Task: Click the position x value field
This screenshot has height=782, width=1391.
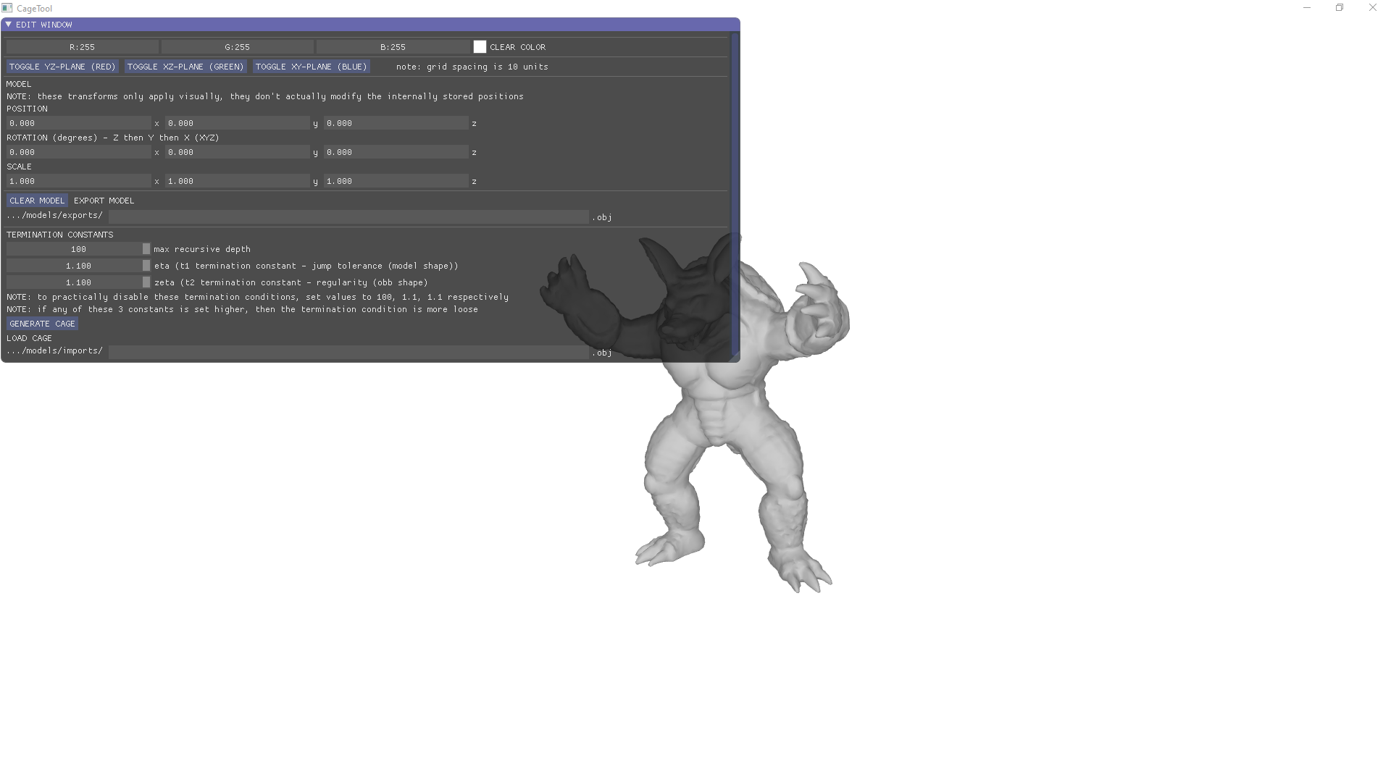Action: (78, 123)
